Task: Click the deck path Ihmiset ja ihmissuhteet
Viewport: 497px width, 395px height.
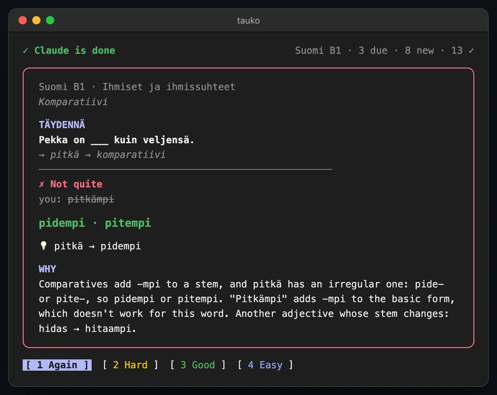Action: pyautogui.click(x=169, y=87)
